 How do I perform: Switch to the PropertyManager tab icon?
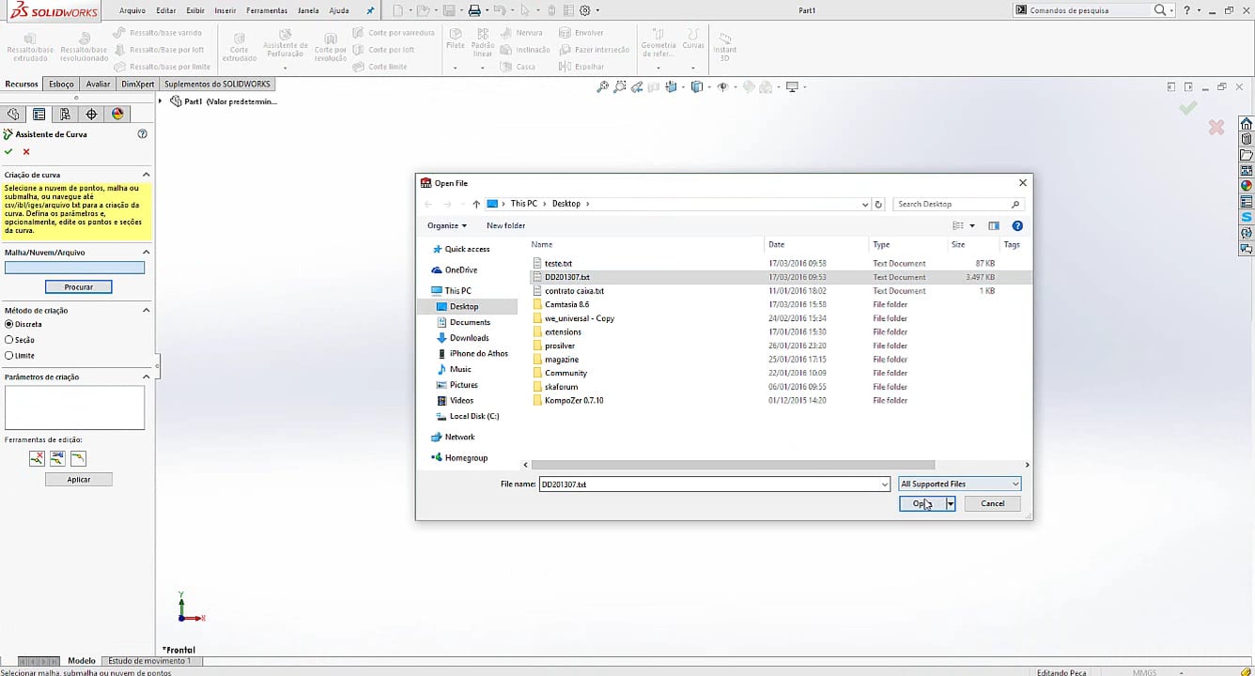click(x=39, y=114)
